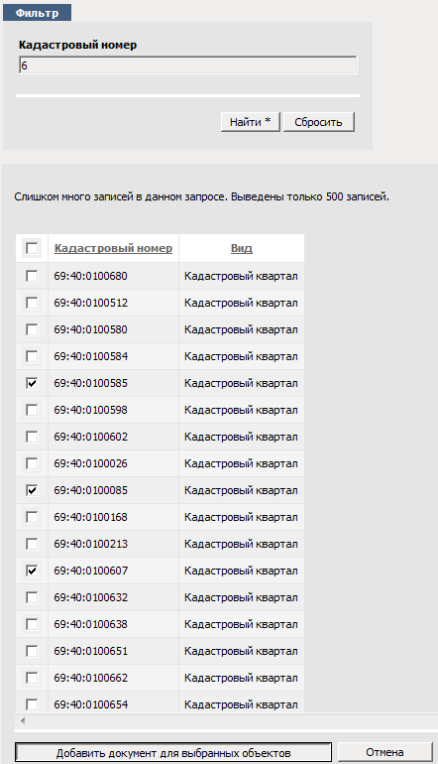Check the box for 69:40:0100026

[x=32, y=463]
